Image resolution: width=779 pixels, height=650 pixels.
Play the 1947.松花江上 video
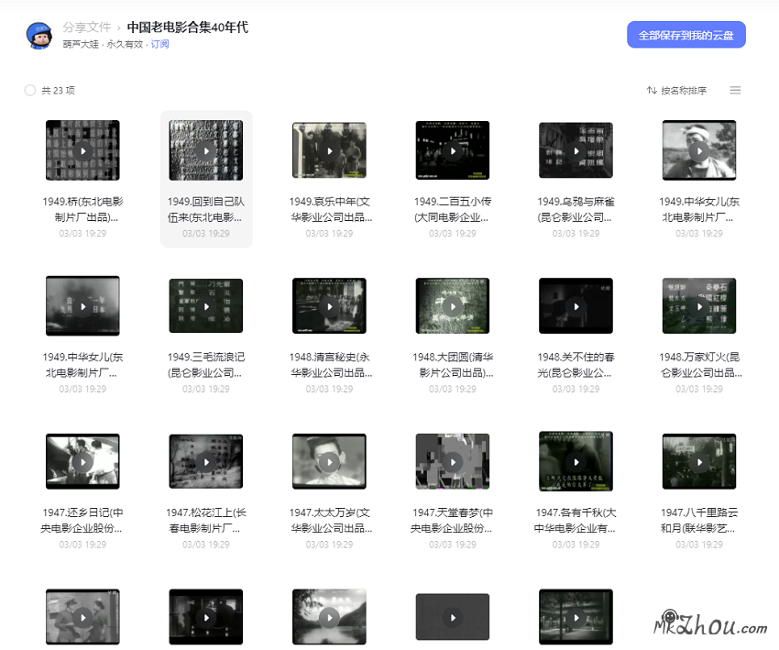click(205, 460)
